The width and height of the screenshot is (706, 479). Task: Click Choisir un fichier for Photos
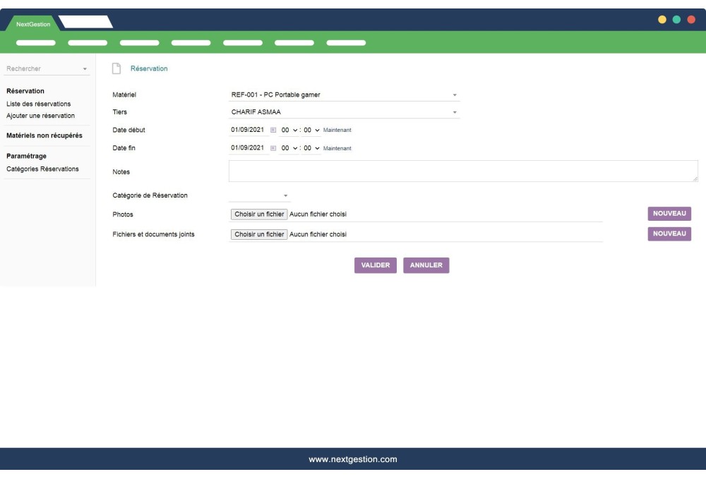259,214
